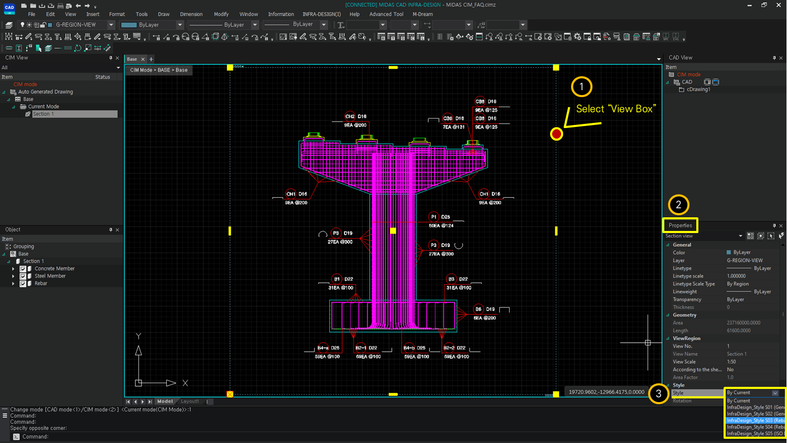The height and width of the screenshot is (443, 787).
Task: Click the blue viewport icon beside CAD node
Action: (715, 82)
